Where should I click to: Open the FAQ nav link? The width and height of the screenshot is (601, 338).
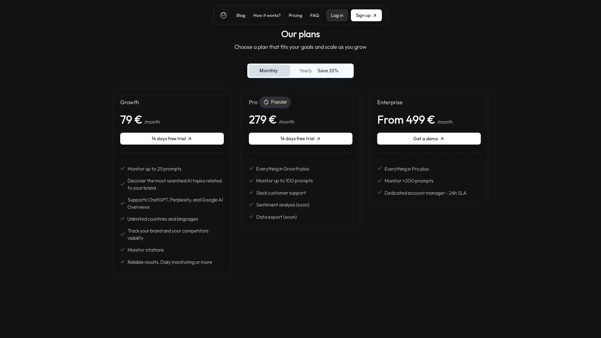(x=315, y=15)
